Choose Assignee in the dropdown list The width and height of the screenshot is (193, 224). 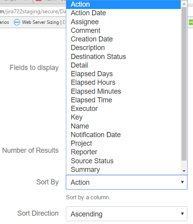click(124, 22)
